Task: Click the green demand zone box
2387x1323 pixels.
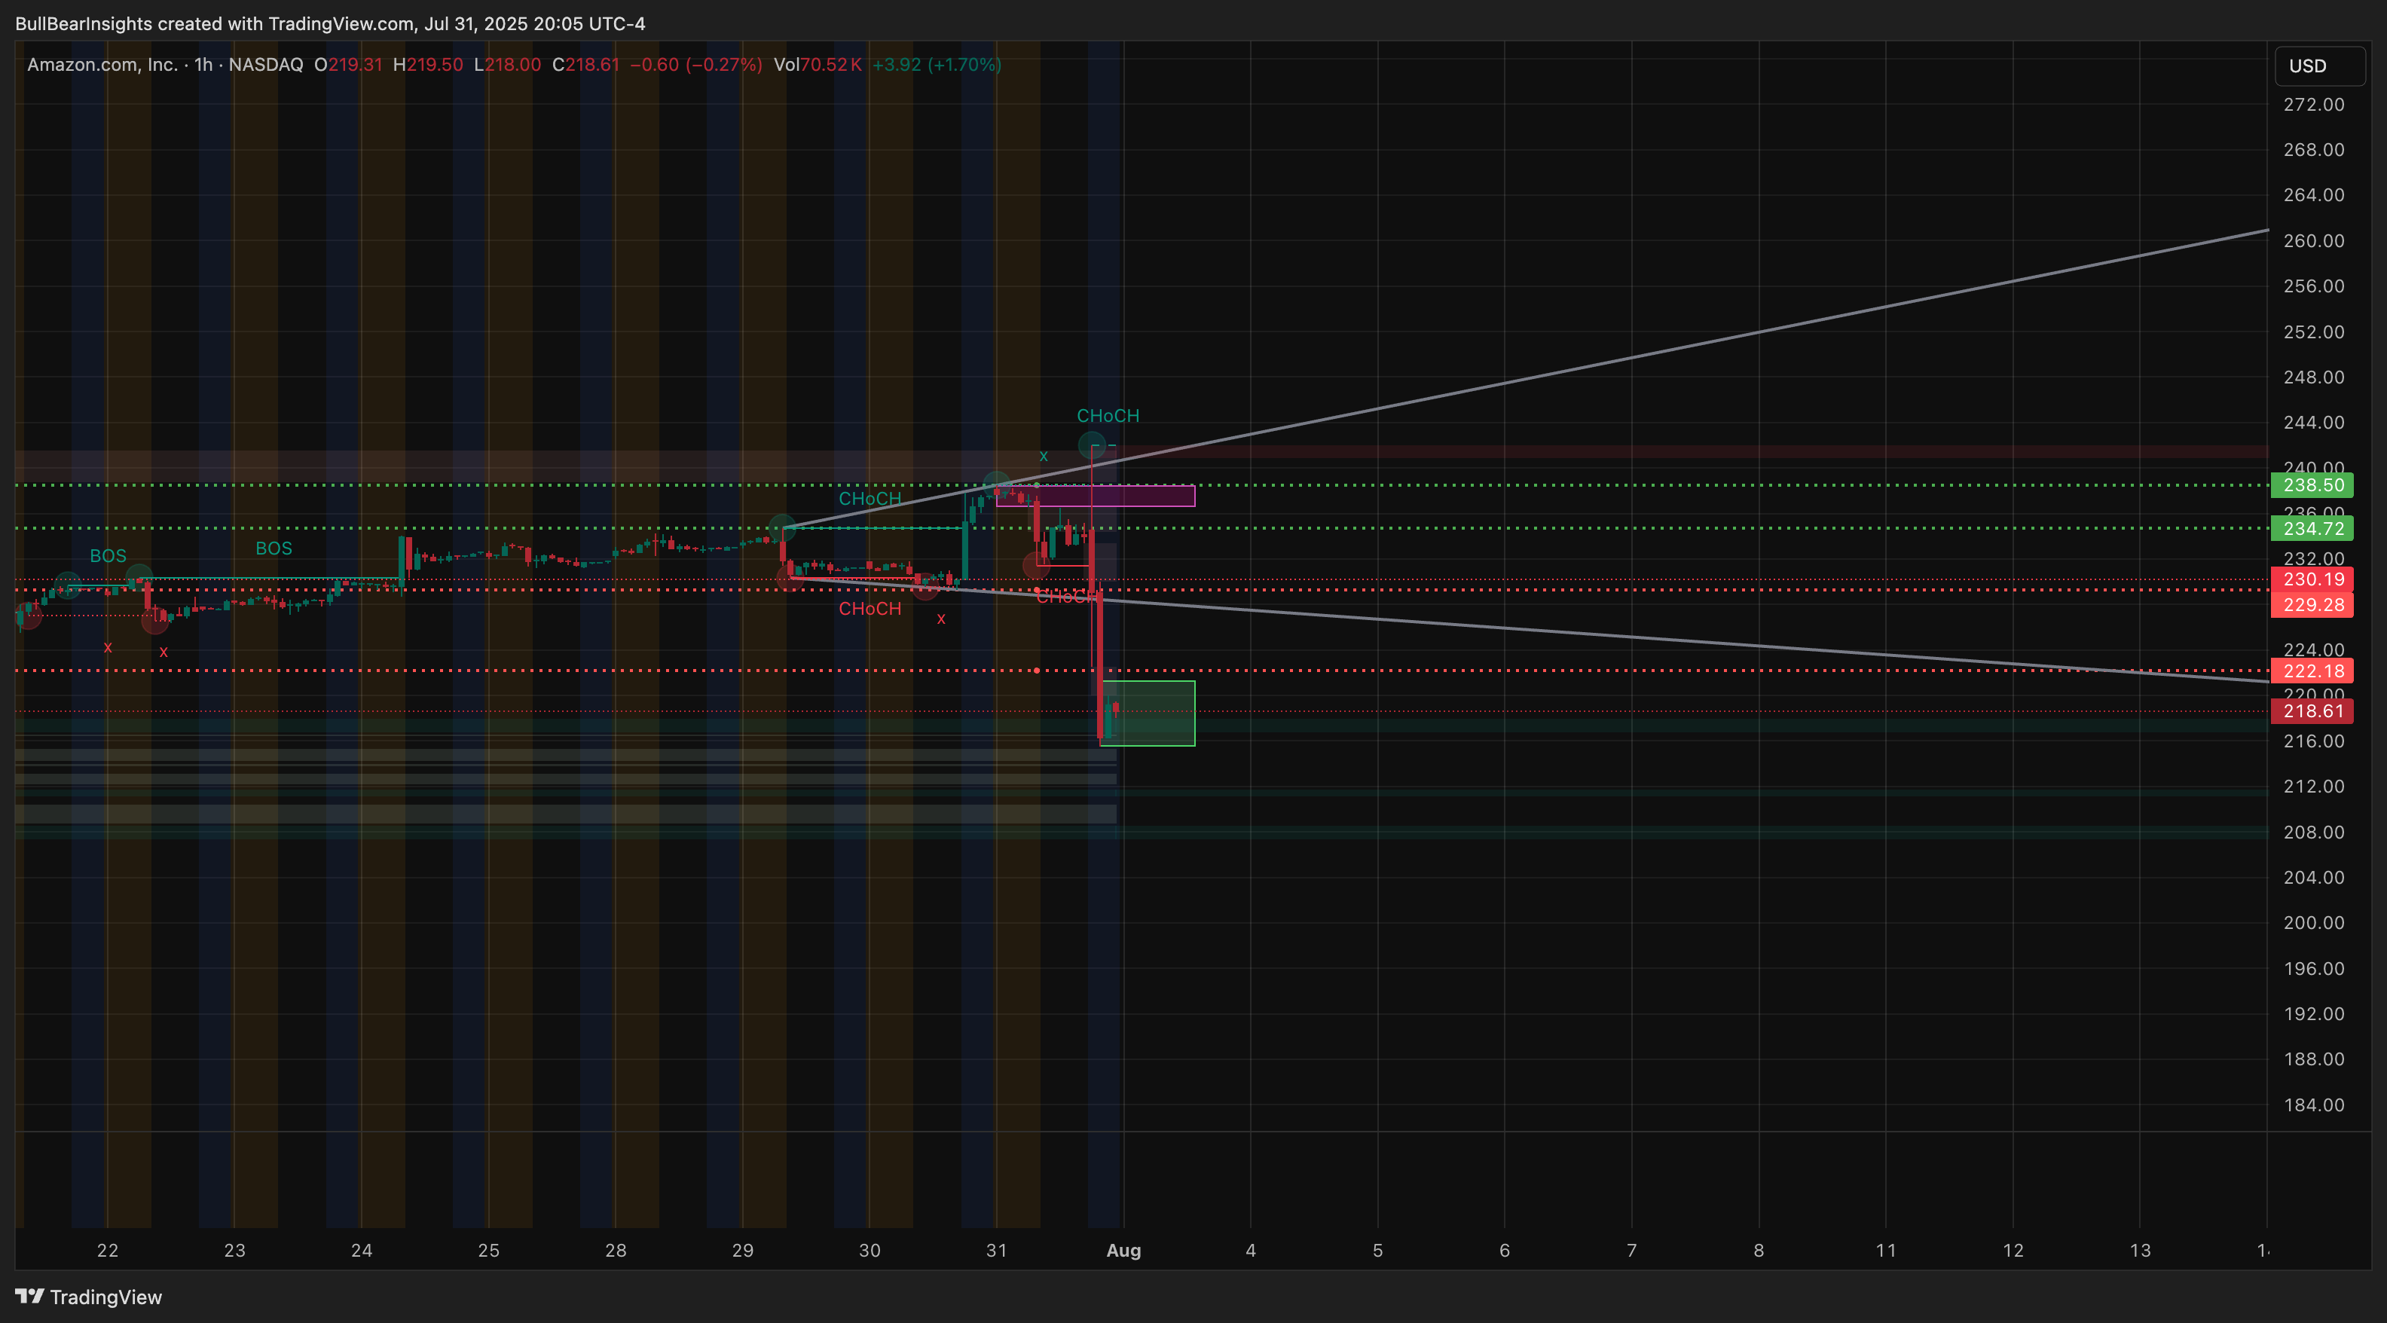Action: click(1148, 713)
